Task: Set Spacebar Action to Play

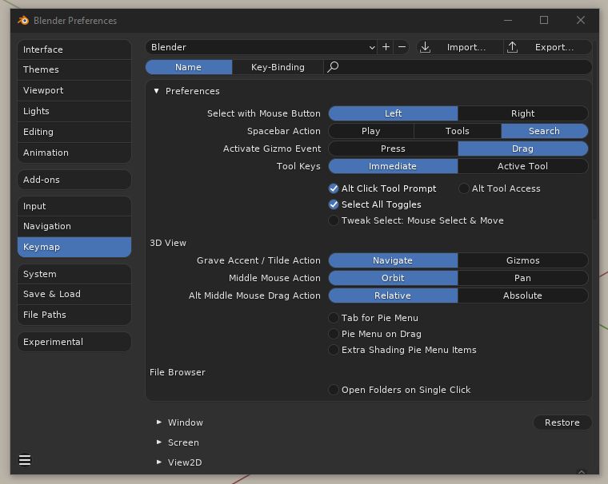Action: (x=371, y=131)
